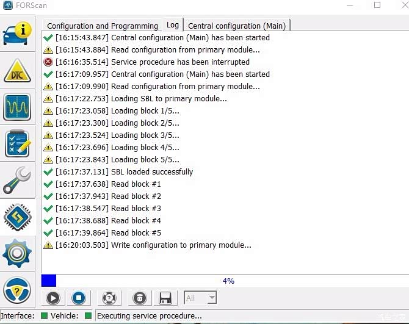Select 'Loading block 3/5...' log line
The width and height of the screenshot is (409, 324).
coord(111,135)
